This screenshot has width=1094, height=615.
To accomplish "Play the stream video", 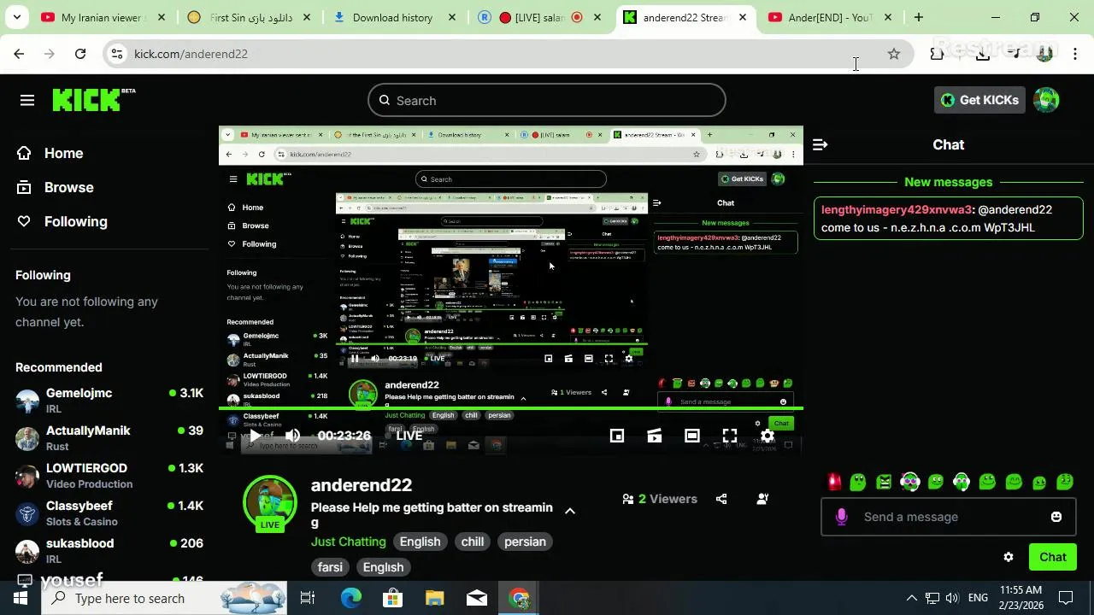I will coord(255,436).
